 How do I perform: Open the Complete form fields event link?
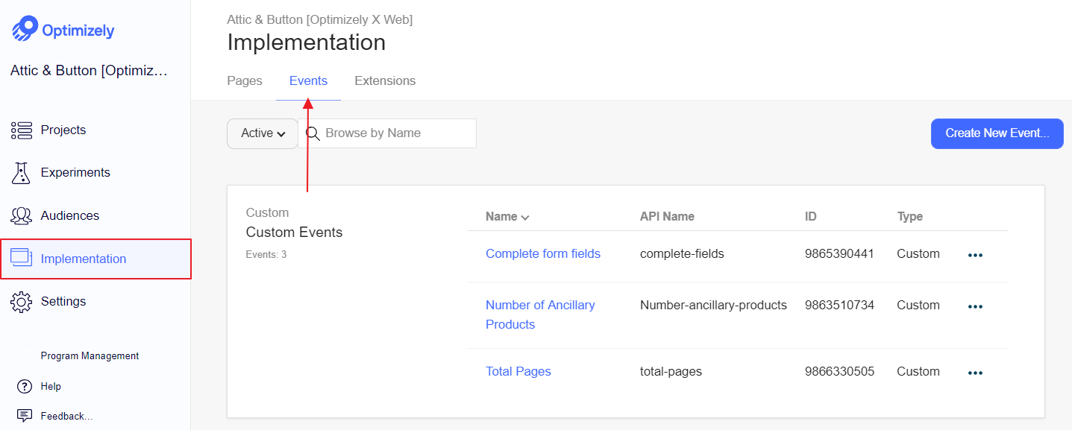(x=543, y=253)
